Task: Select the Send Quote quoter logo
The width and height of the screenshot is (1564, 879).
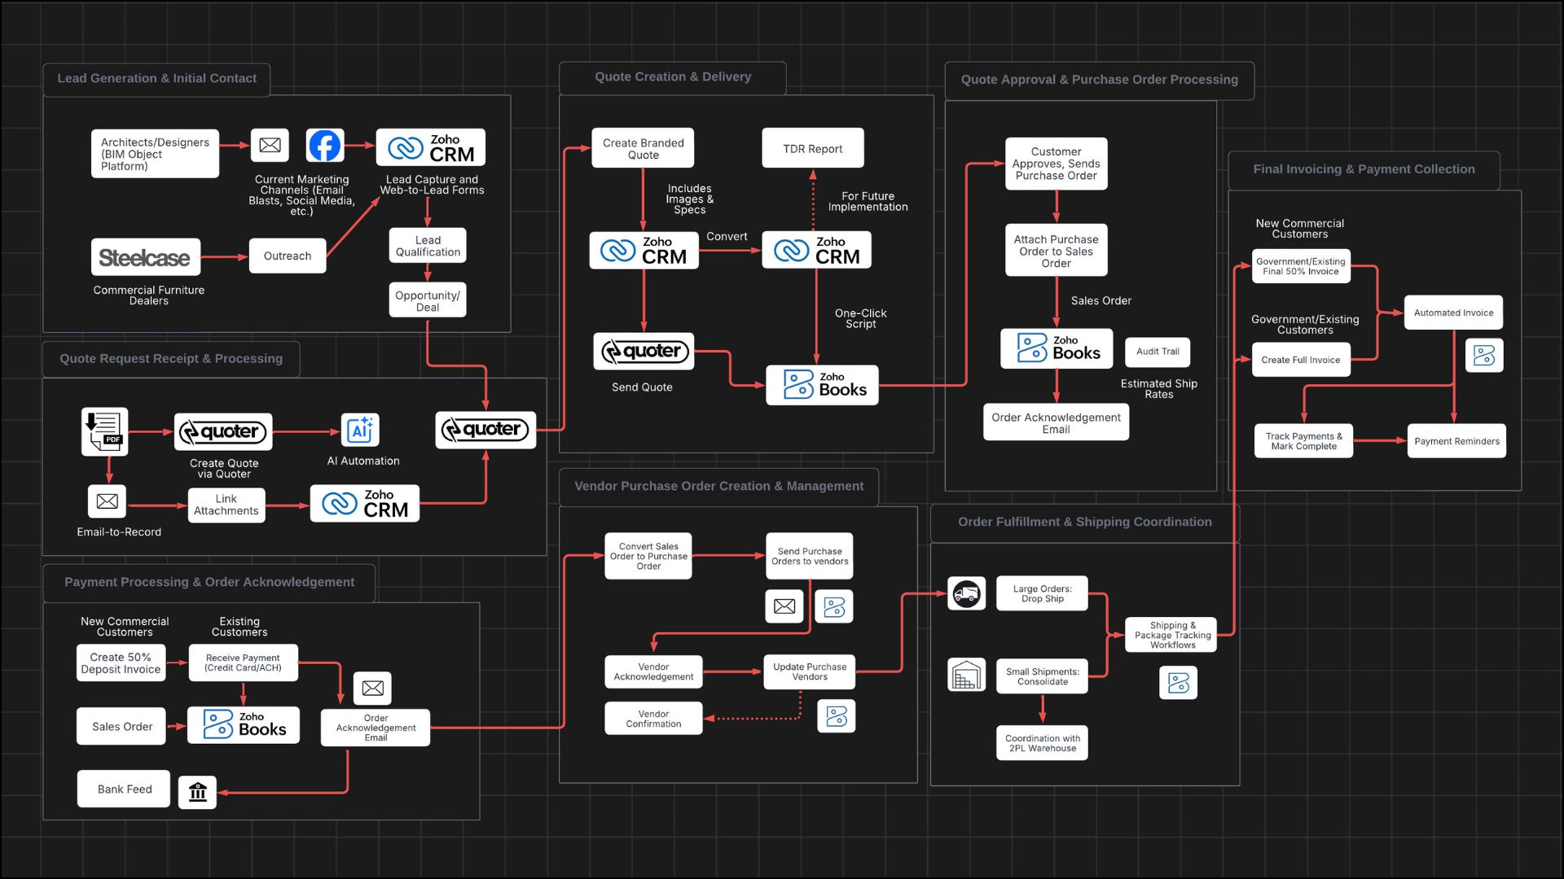Action: pyautogui.click(x=644, y=352)
